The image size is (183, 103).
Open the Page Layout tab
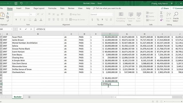(x=39, y=8)
